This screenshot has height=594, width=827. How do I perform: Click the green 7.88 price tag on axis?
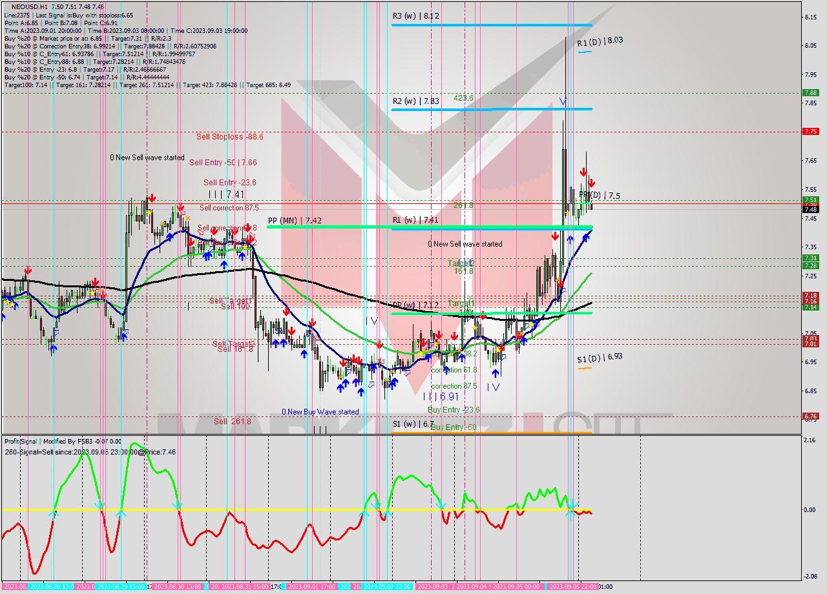(810, 92)
